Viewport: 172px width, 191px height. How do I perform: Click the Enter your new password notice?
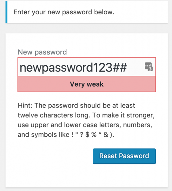click(64, 12)
